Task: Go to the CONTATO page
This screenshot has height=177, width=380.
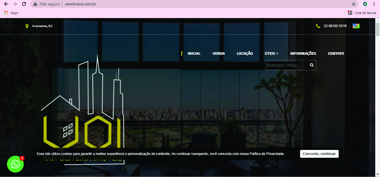Action: (336, 53)
